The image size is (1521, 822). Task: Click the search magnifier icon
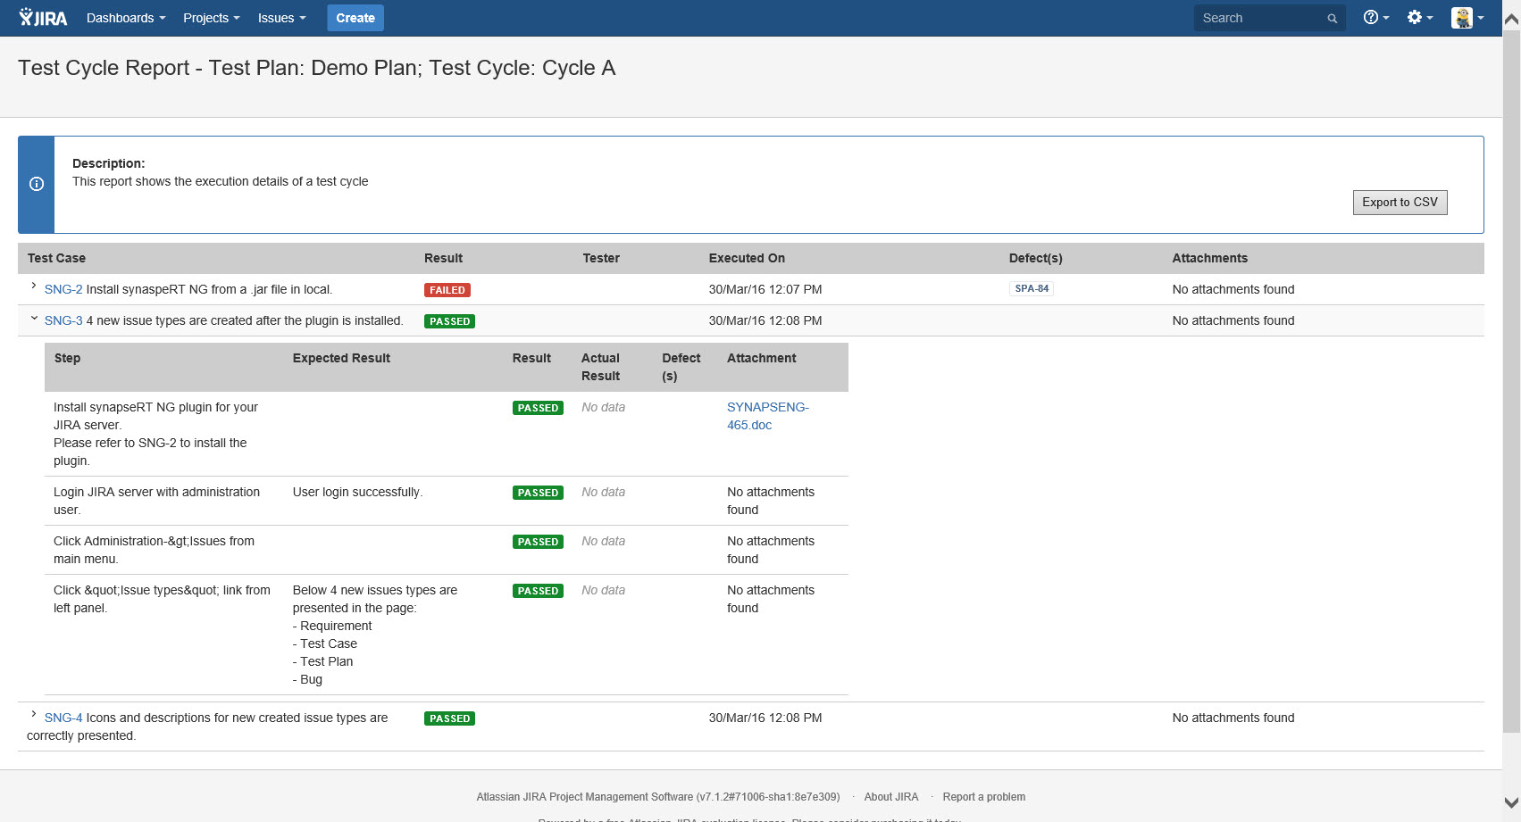[x=1332, y=19]
